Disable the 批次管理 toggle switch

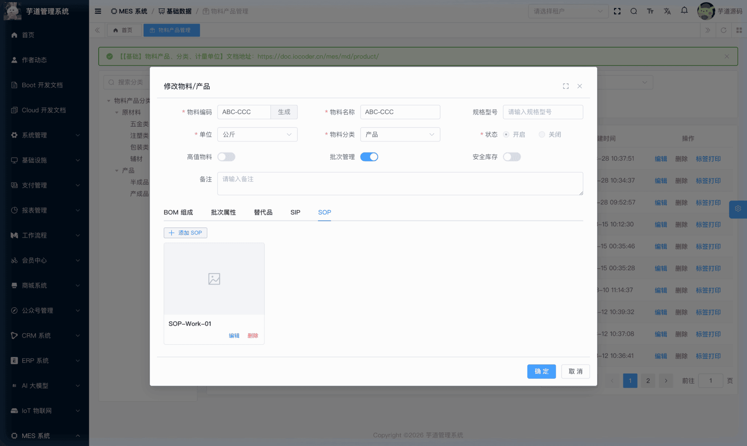coord(369,157)
